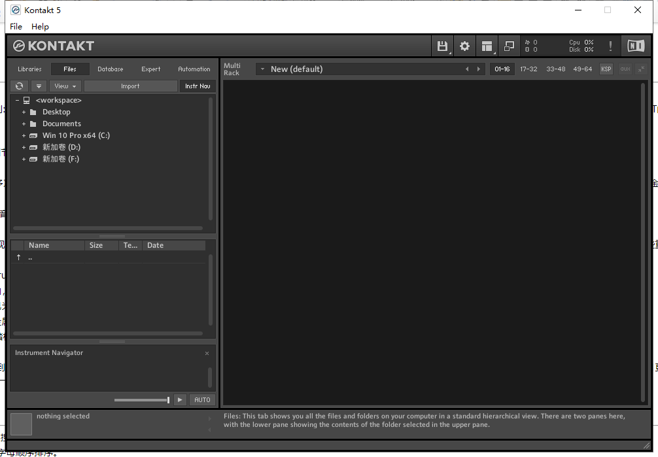The width and height of the screenshot is (658, 457).
Task: Click the Native Instruments NI logo
Action: pos(635,46)
